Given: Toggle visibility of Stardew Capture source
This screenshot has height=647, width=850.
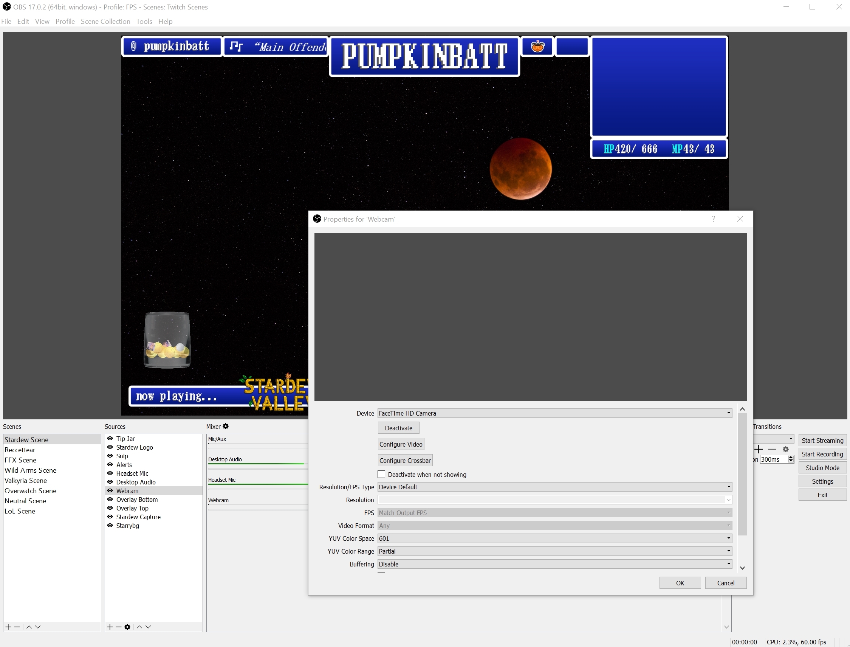Looking at the screenshot, I should point(110,517).
